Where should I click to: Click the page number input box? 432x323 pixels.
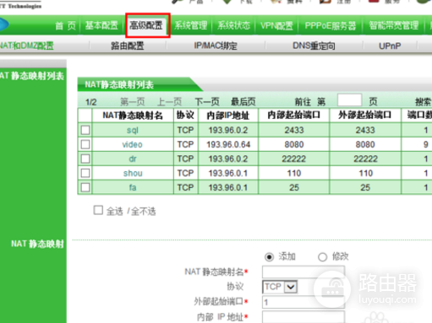(349, 100)
